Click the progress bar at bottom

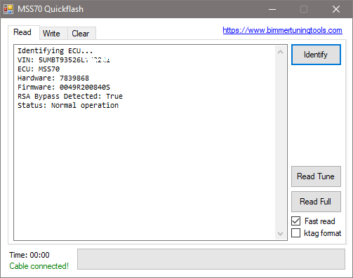(x=211, y=259)
